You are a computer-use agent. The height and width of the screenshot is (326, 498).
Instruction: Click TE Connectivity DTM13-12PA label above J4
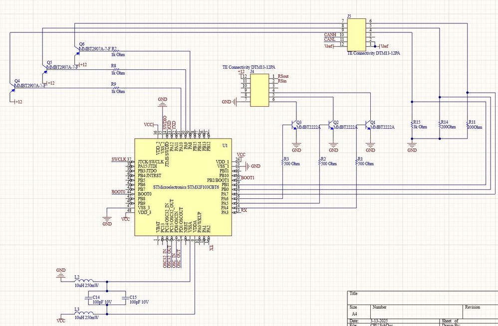click(249, 67)
